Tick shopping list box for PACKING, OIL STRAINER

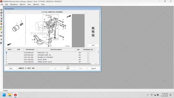click(88, 57)
